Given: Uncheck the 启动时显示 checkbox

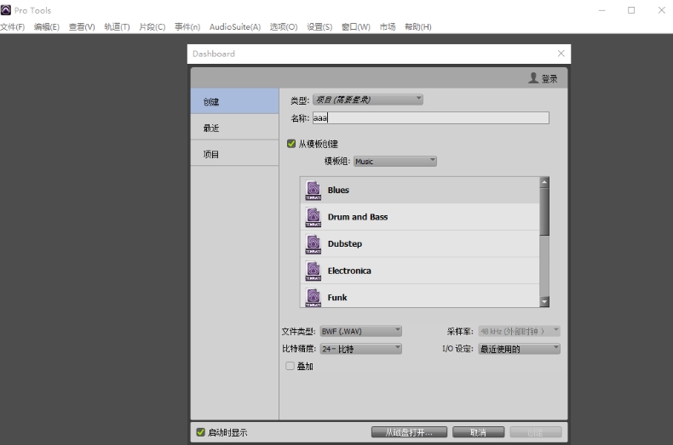Looking at the screenshot, I should pos(200,432).
